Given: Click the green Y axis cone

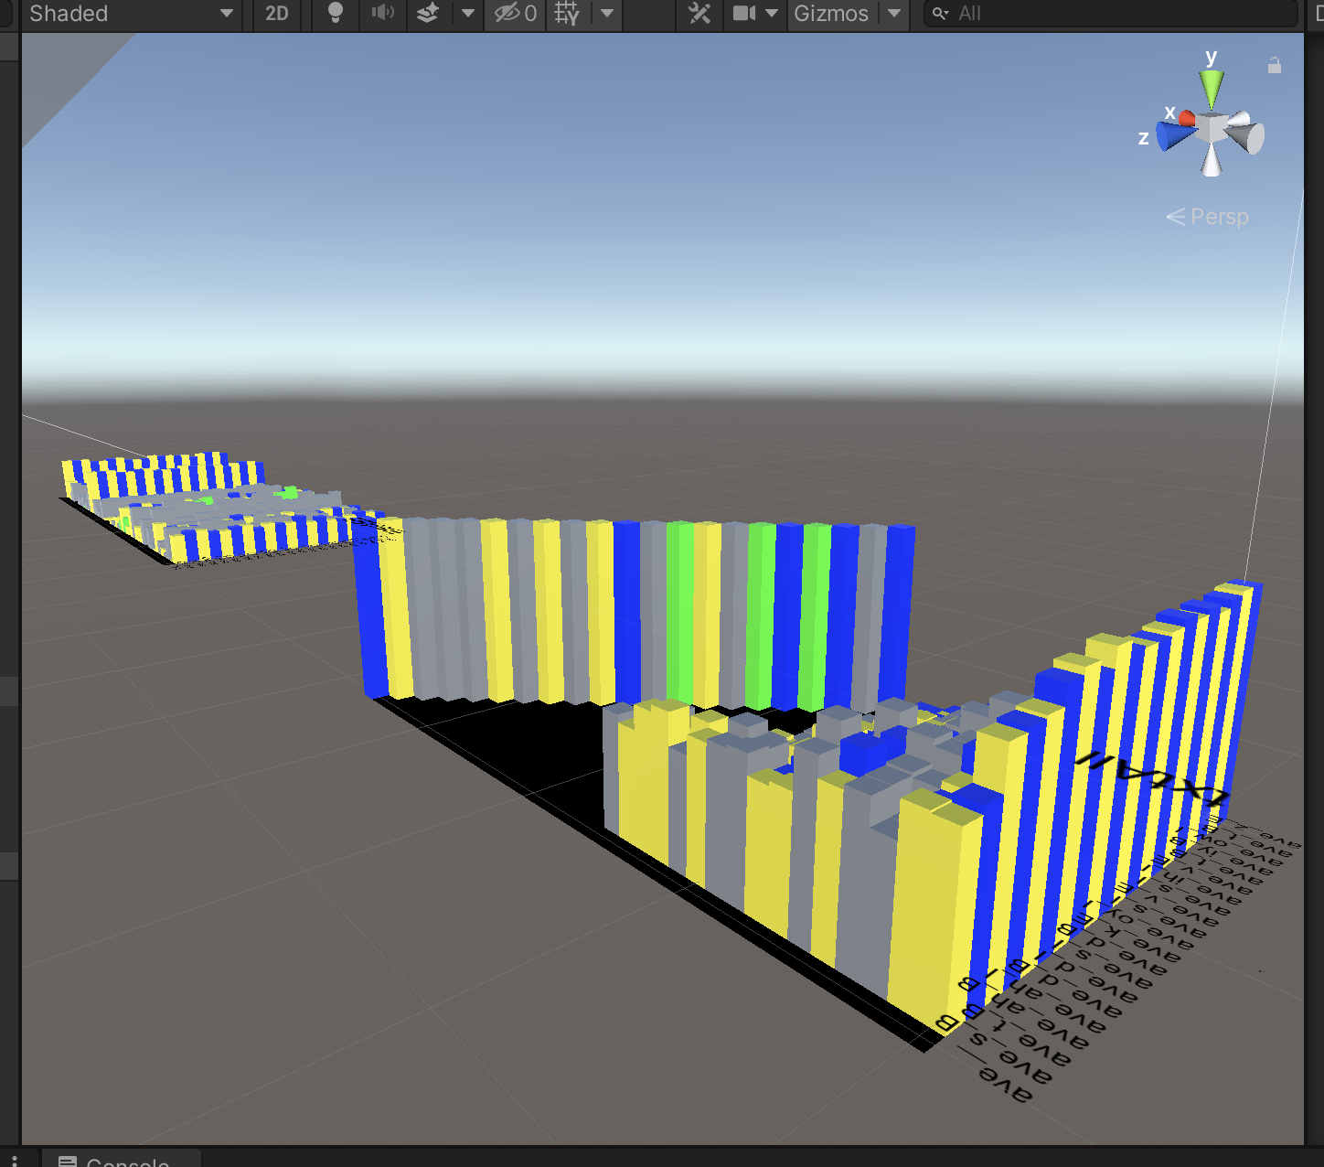Looking at the screenshot, I should tap(1212, 88).
